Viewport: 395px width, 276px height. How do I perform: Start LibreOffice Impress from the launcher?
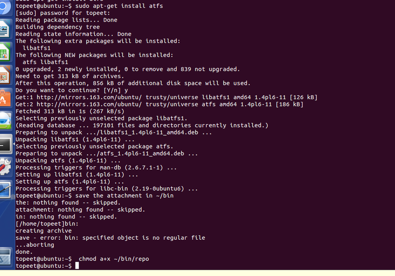click(5, 75)
